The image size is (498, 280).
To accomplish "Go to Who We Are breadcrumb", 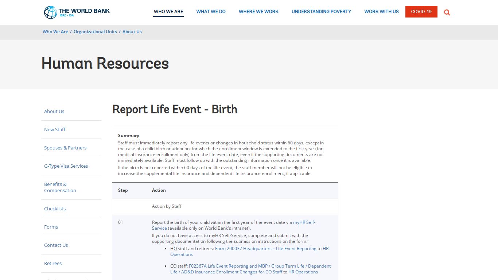I will pos(55,32).
